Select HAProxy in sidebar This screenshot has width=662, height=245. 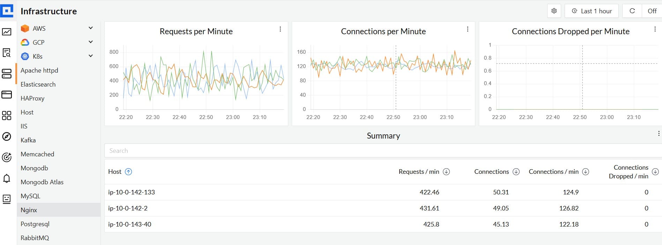(58, 98)
